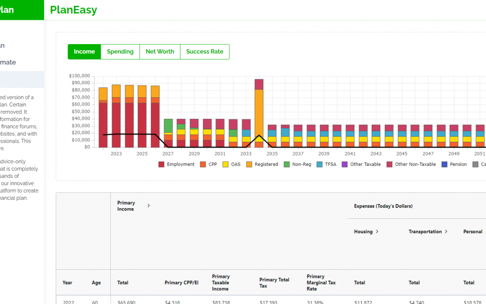Click the Primary Total Tax header

point(274,282)
